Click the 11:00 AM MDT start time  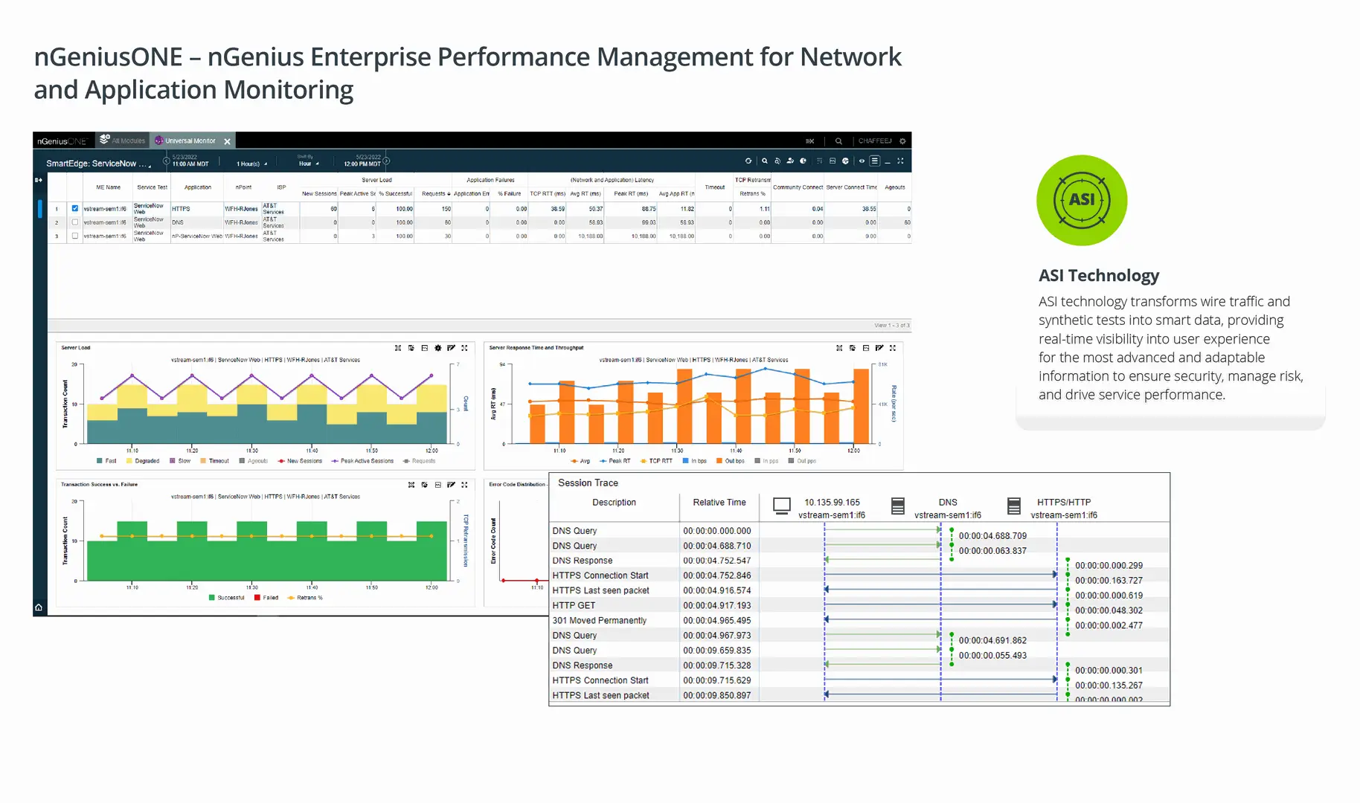(190, 164)
